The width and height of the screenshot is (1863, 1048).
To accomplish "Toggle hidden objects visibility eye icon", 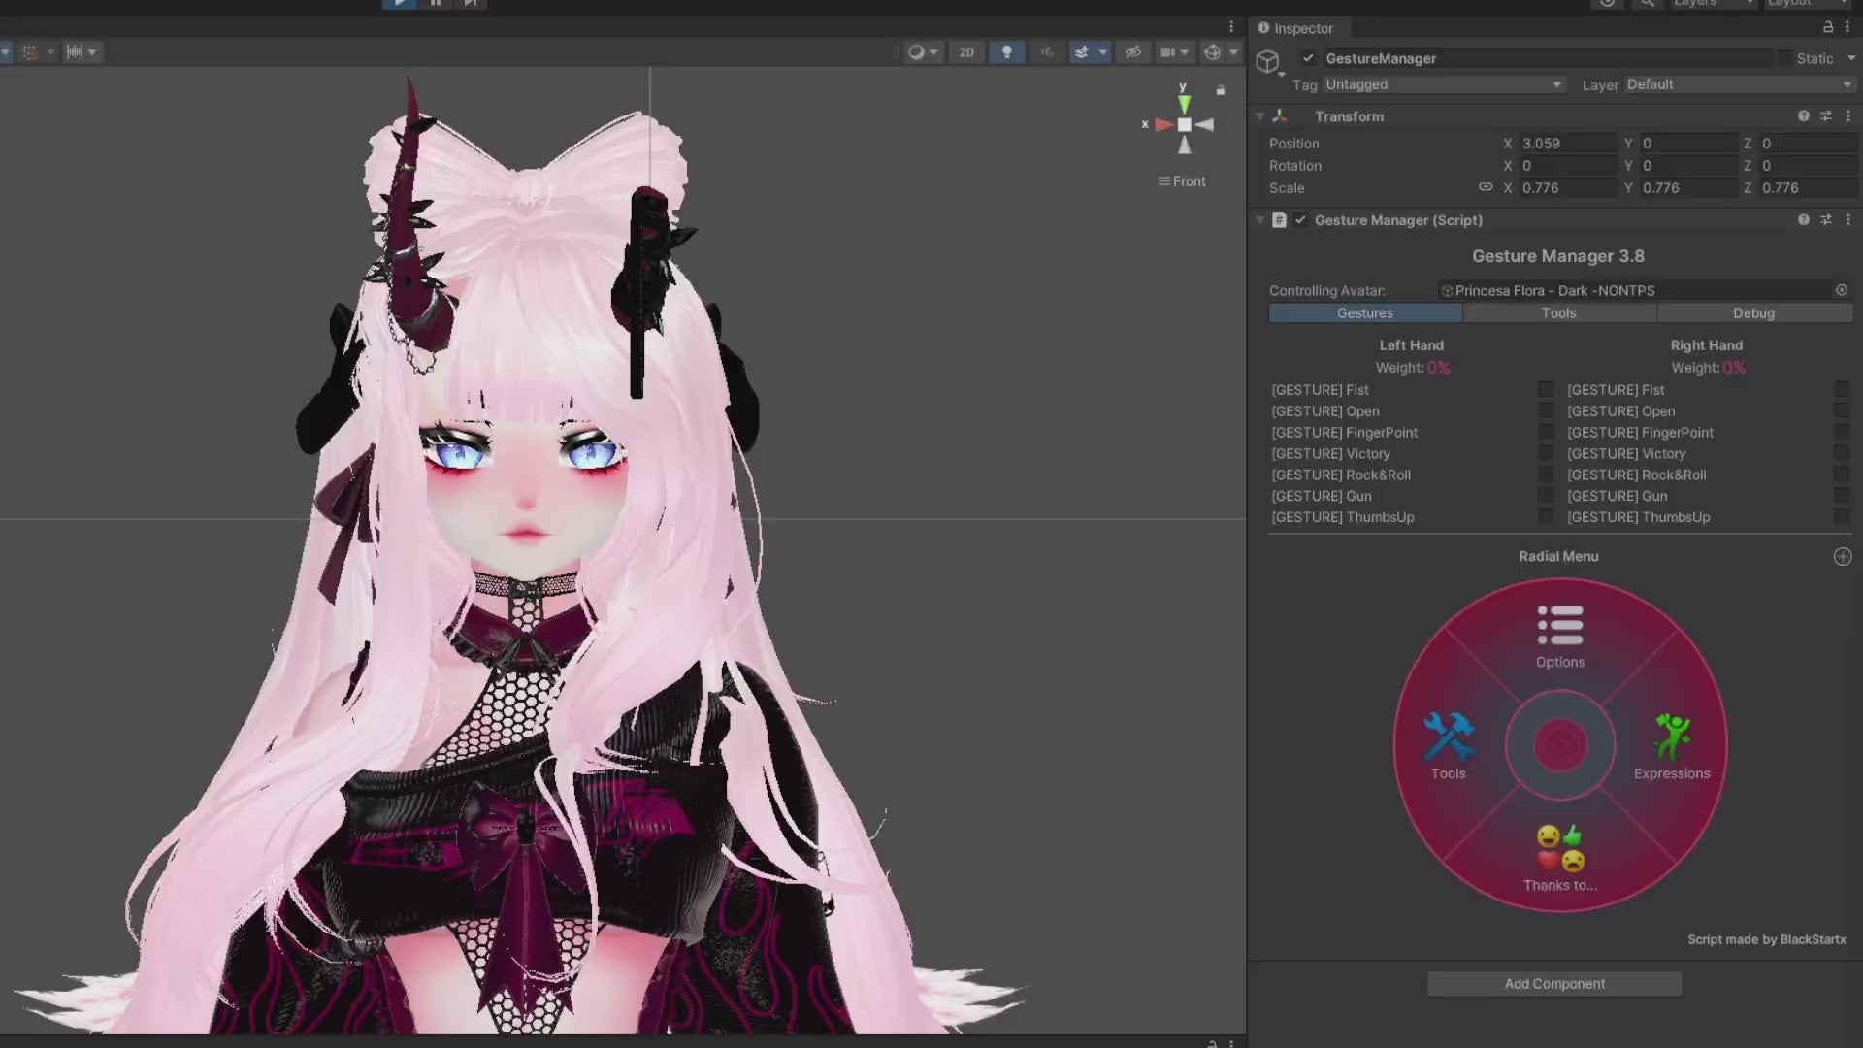I will click(x=1132, y=52).
